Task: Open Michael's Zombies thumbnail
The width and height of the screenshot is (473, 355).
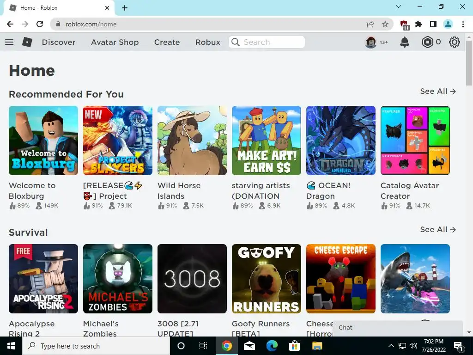Action: 118,279
